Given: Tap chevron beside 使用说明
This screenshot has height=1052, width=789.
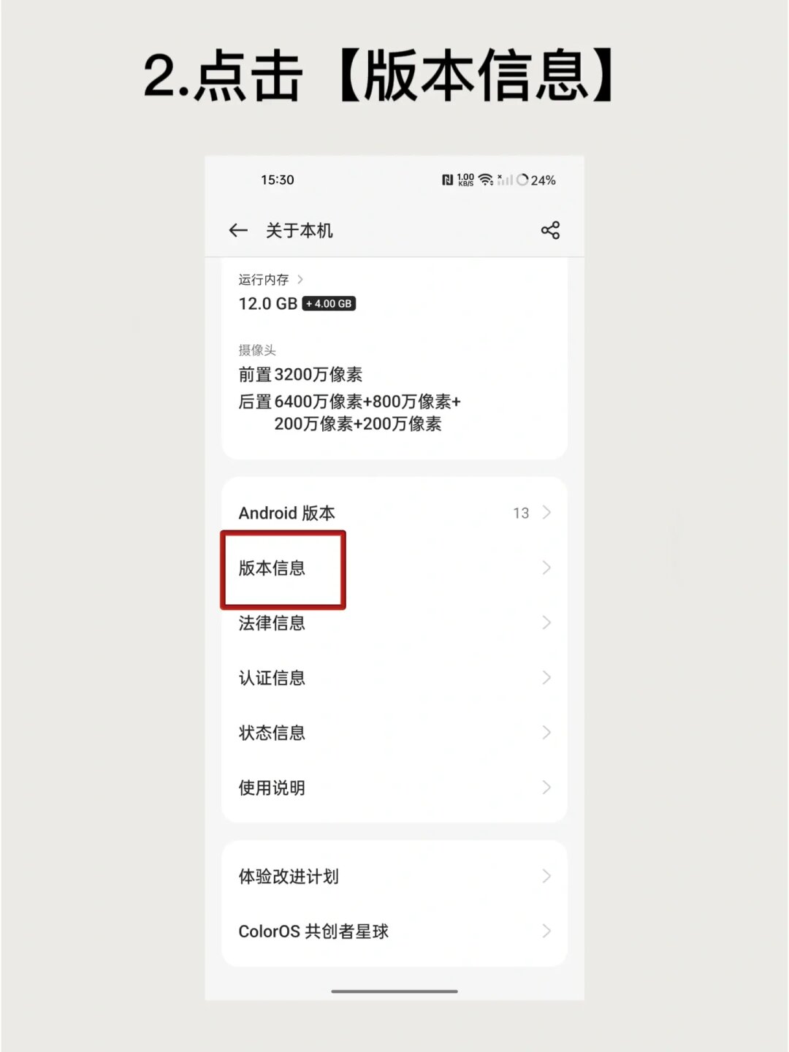Looking at the screenshot, I should pos(546,788).
